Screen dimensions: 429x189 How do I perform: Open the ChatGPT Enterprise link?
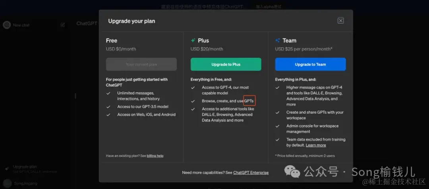pyautogui.click(x=251, y=173)
